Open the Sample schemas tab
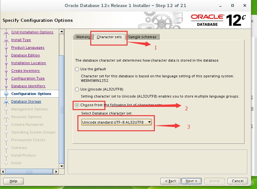 point(142,37)
